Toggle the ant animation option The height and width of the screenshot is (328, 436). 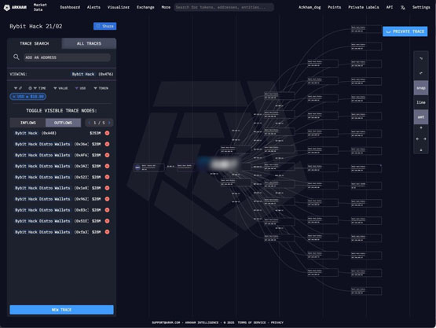[x=421, y=117]
